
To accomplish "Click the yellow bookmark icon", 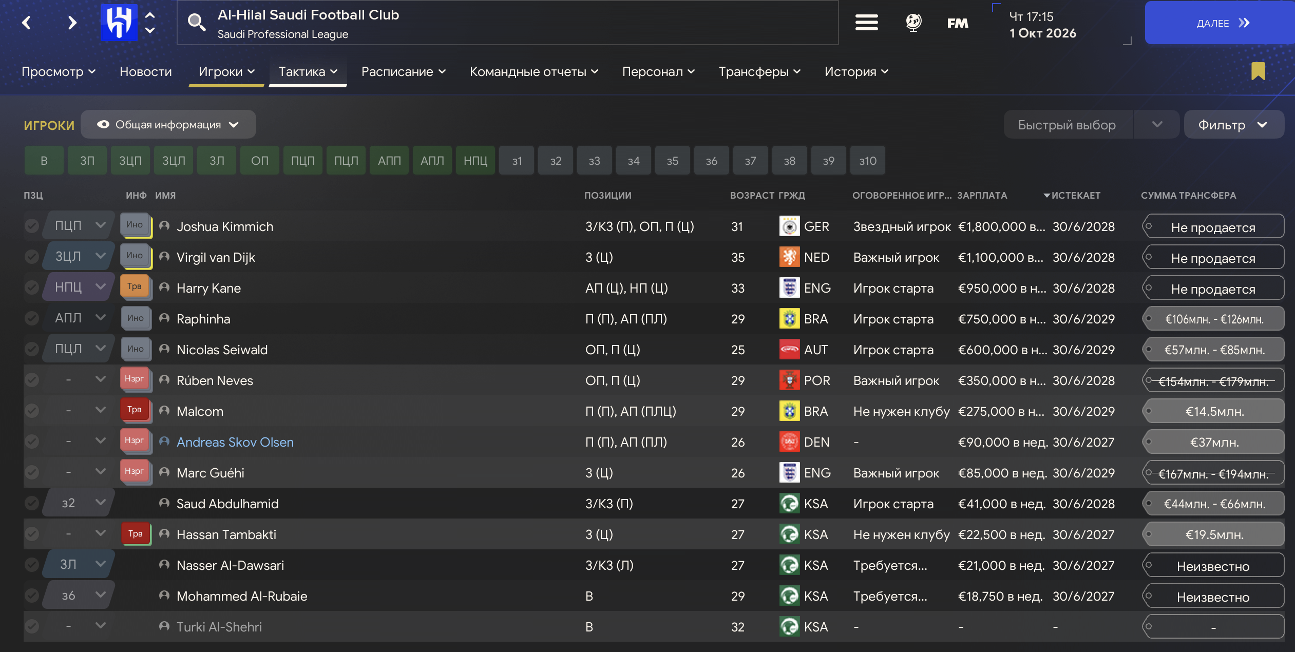I will click(x=1258, y=71).
